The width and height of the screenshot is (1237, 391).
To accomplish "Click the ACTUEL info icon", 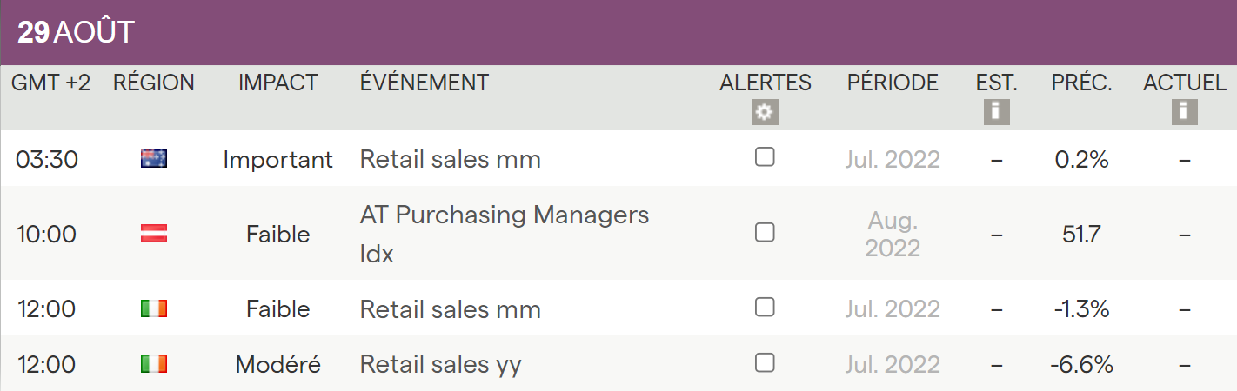I will pyautogui.click(x=1184, y=113).
